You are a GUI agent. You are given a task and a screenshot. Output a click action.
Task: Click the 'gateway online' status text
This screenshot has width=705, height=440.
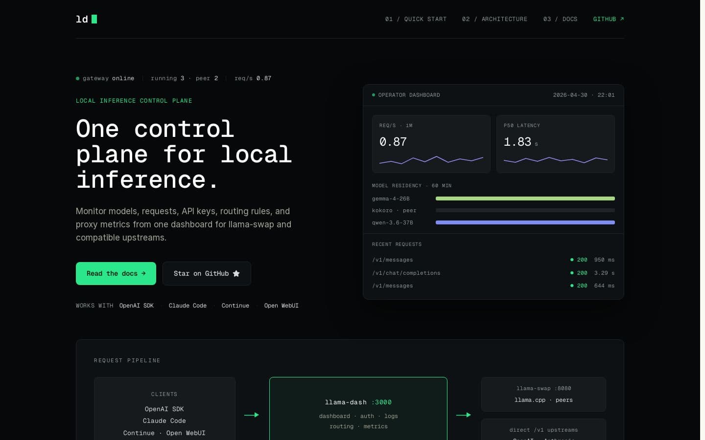tap(108, 78)
